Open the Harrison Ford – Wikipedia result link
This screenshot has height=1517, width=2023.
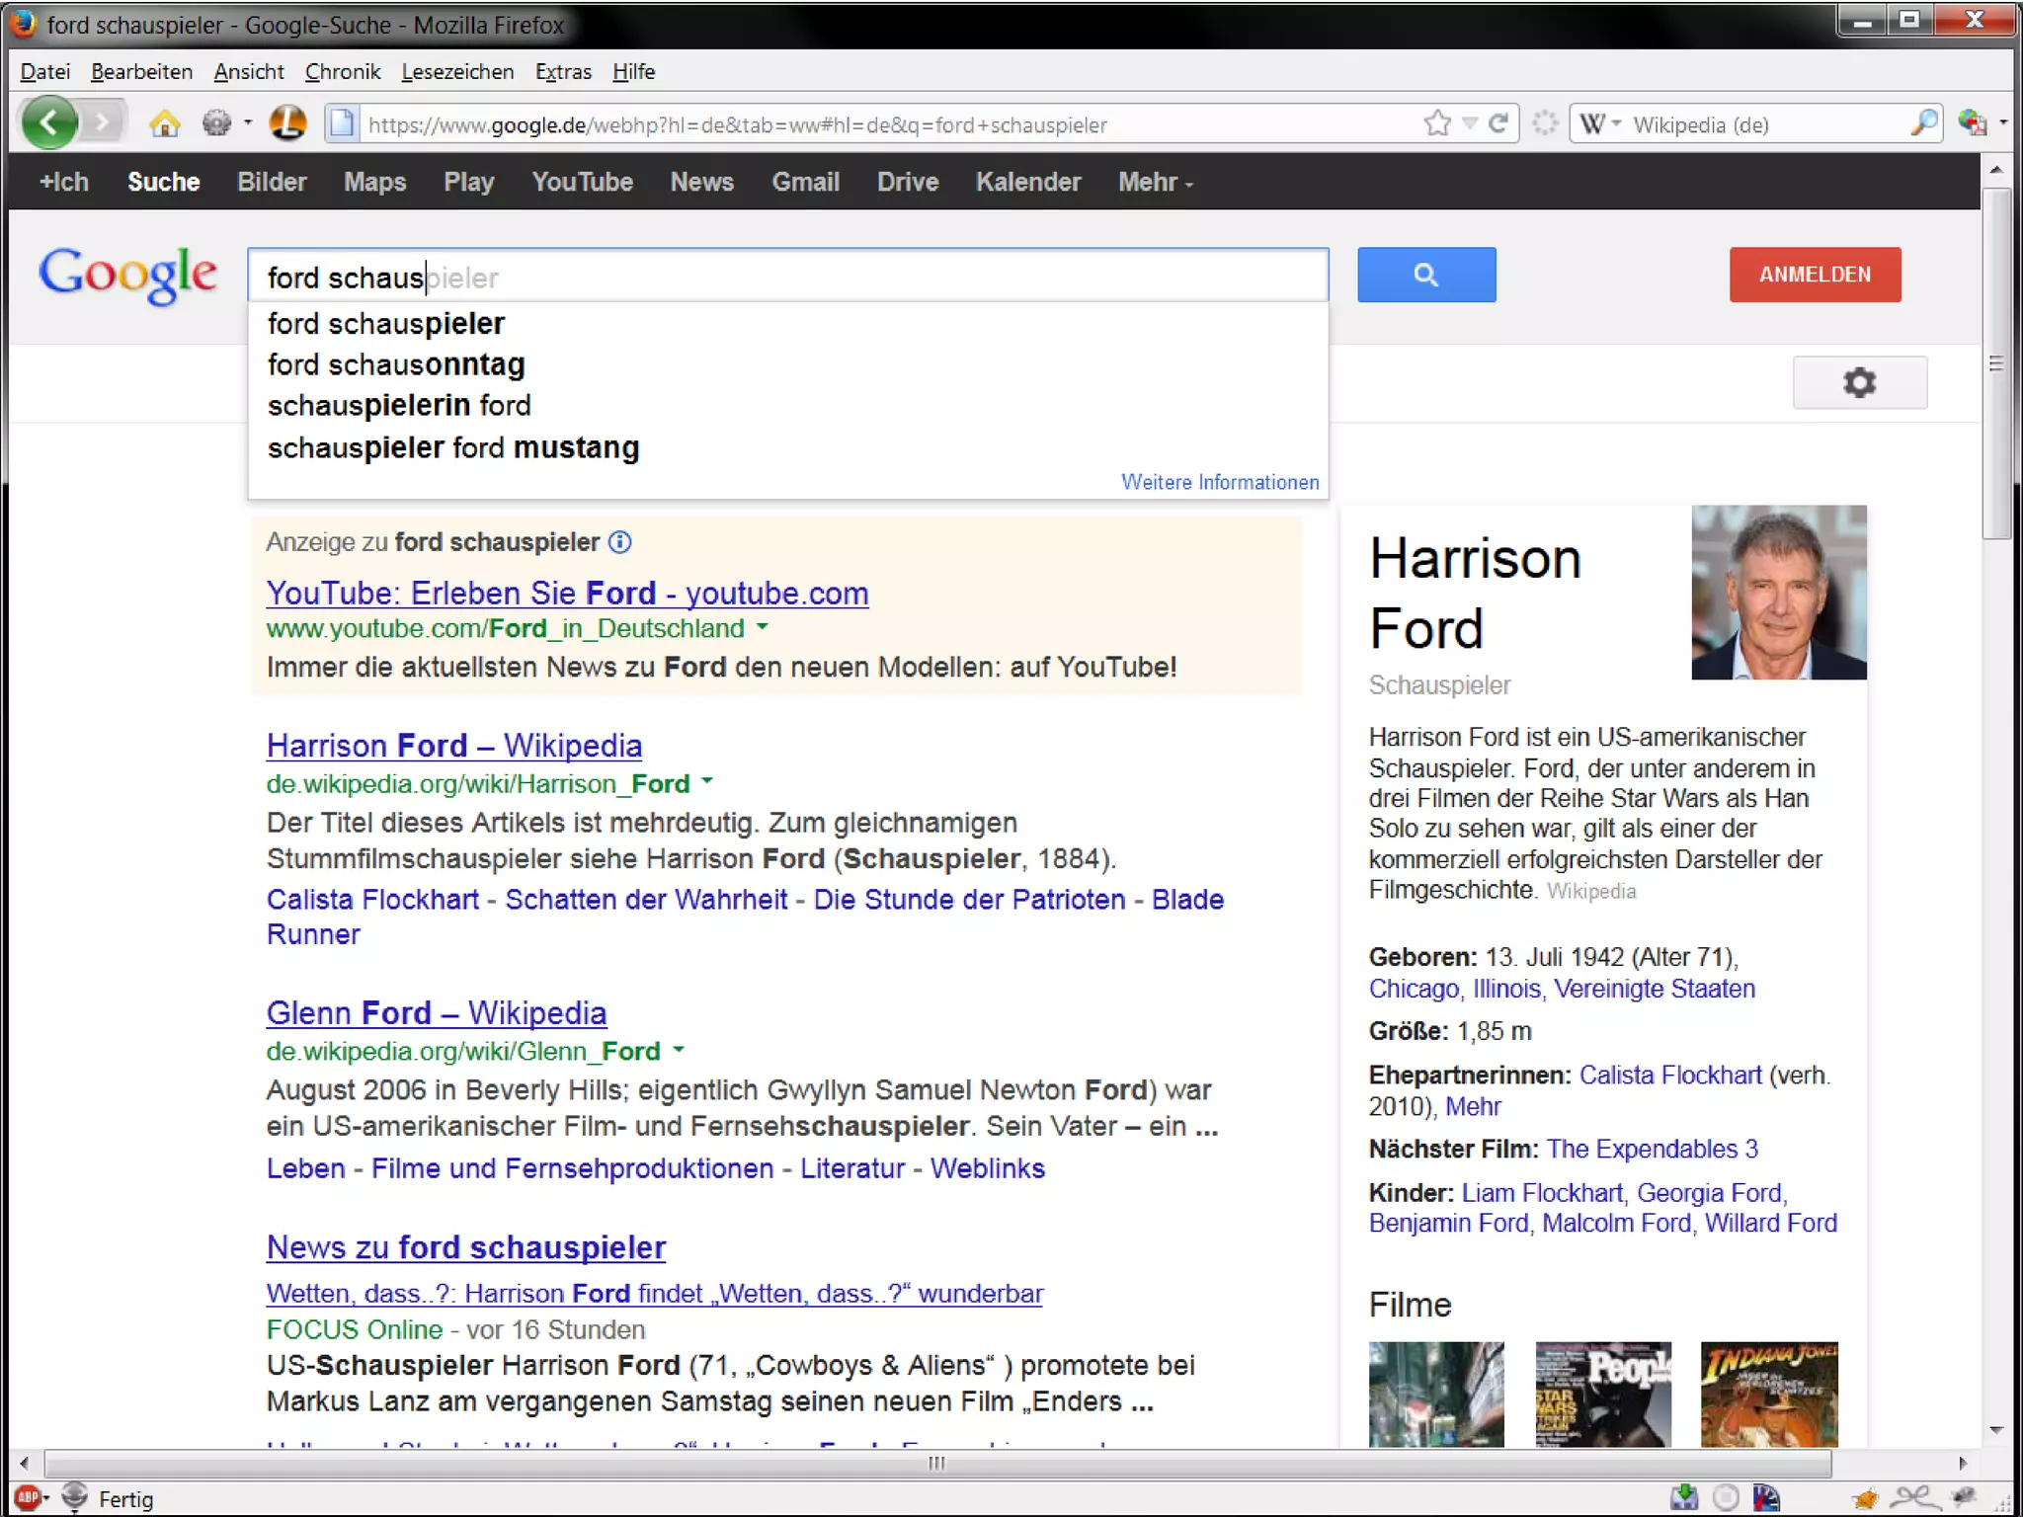click(453, 746)
